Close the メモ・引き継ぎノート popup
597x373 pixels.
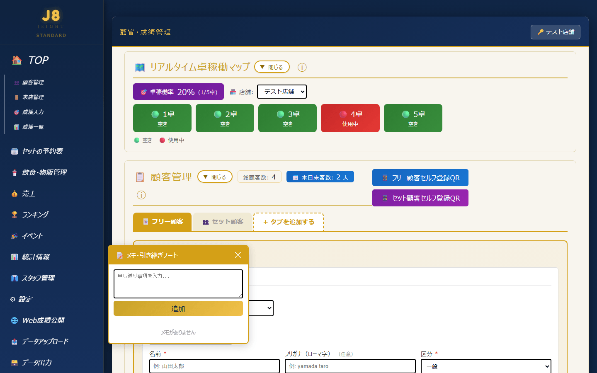[238, 255]
